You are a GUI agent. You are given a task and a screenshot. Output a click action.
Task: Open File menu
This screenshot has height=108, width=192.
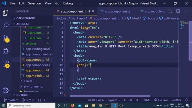tap(13, 3)
